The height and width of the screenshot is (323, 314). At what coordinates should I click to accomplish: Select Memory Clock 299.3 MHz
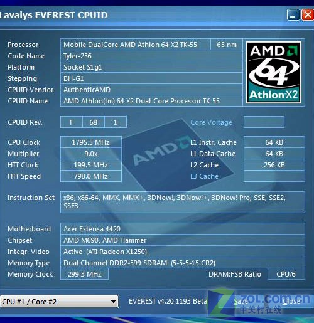84,274
